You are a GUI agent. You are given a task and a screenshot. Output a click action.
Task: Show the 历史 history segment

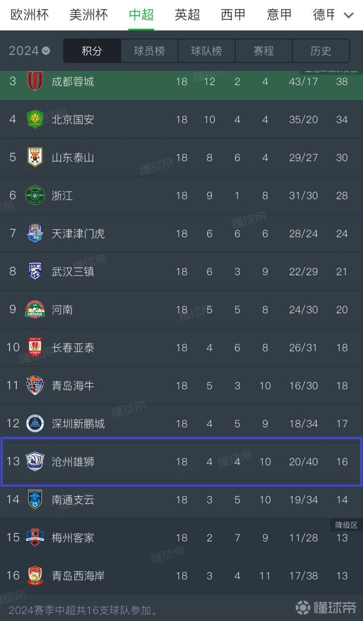point(321,51)
